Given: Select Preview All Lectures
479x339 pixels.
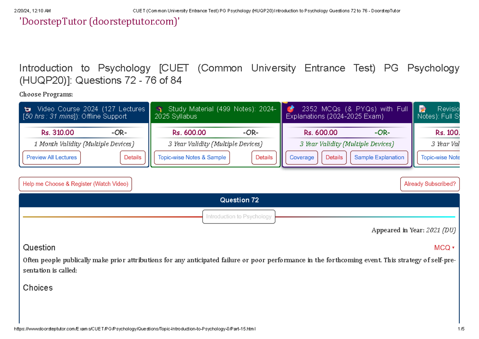Looking at the screenshot, I should pyautogui.click(x=51, y=158).
